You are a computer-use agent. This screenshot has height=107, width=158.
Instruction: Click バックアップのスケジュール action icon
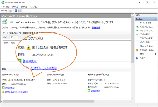coord(137,27)
